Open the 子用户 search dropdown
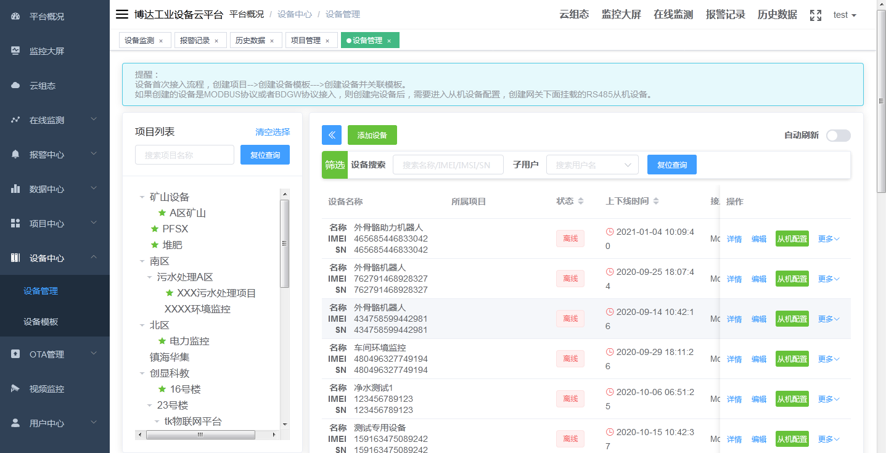This screenshot has width=886, height=453. (592, 165)
